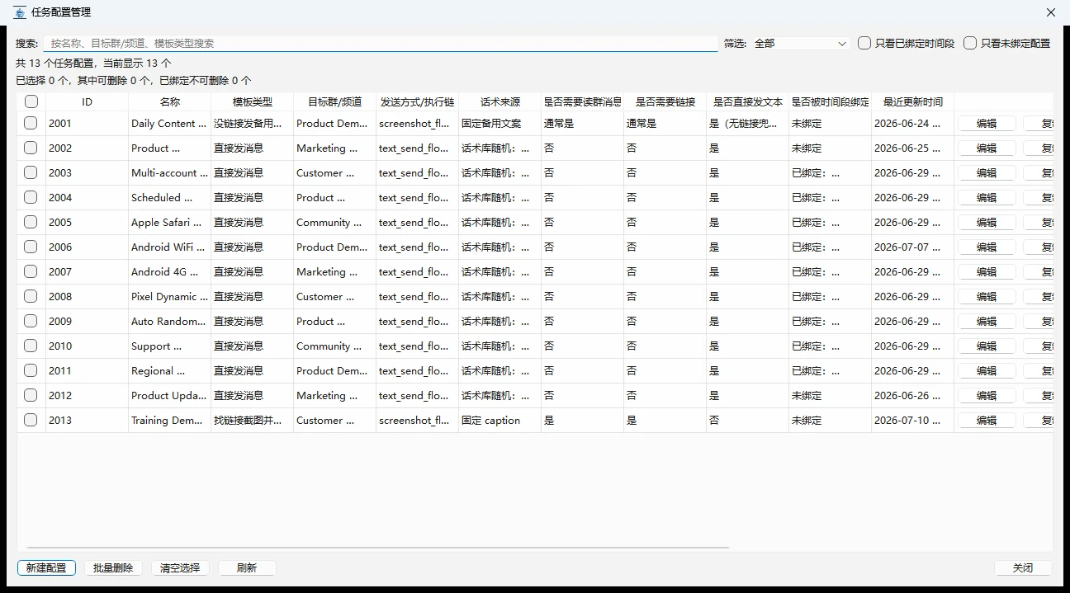Viewport: 1070px width, 593px height.
Task: Click the 清空选择 button
Action: 180,567
